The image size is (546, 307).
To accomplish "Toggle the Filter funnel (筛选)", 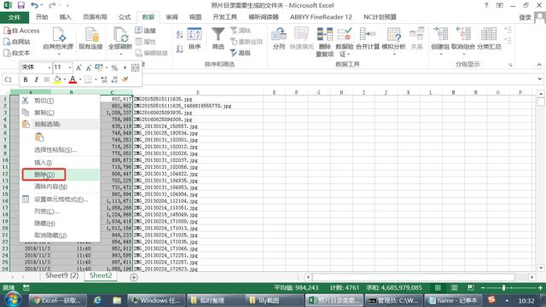I will point(218,38).
